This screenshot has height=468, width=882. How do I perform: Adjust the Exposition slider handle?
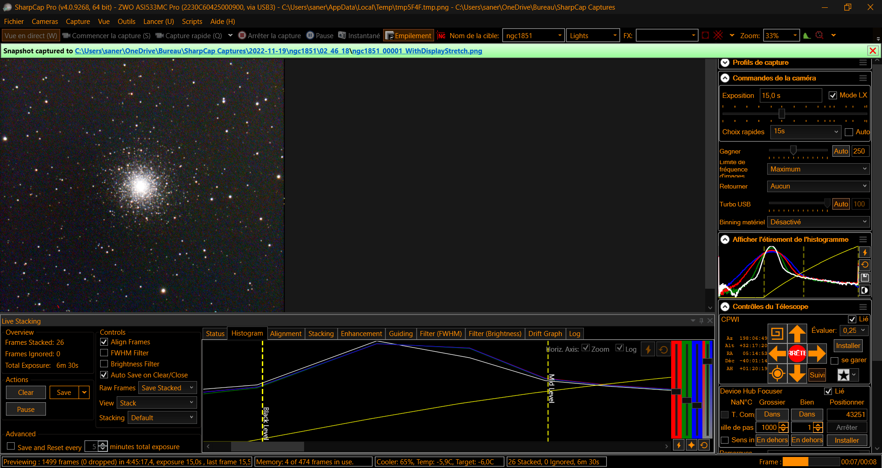[x=782, y=113]
